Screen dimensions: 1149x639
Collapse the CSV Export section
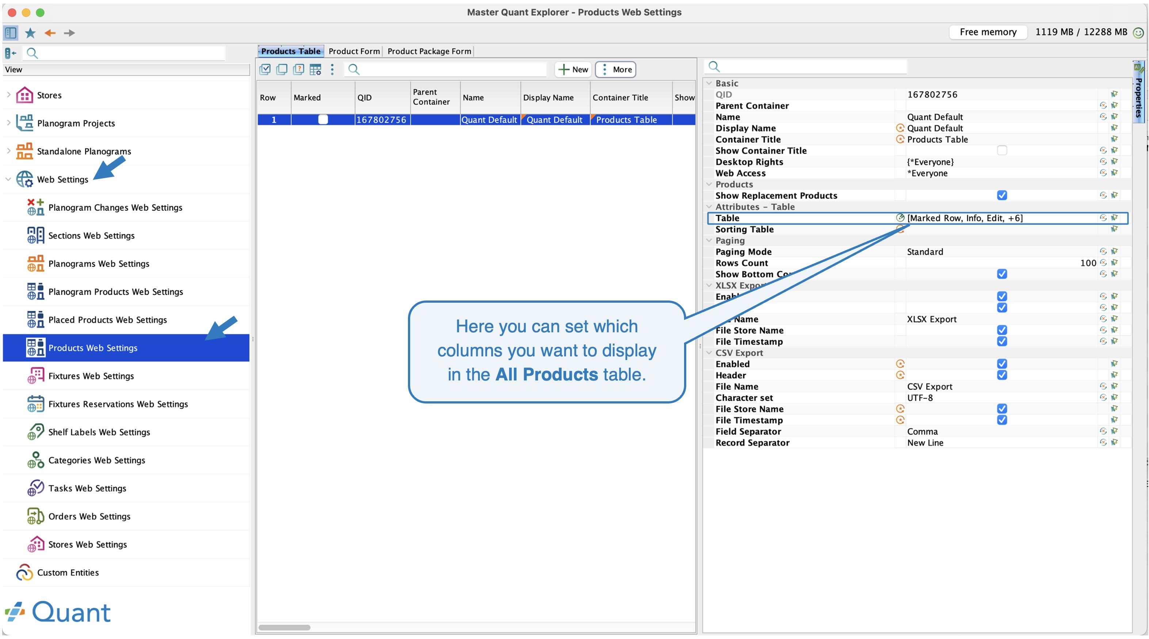tap(709, 353)
